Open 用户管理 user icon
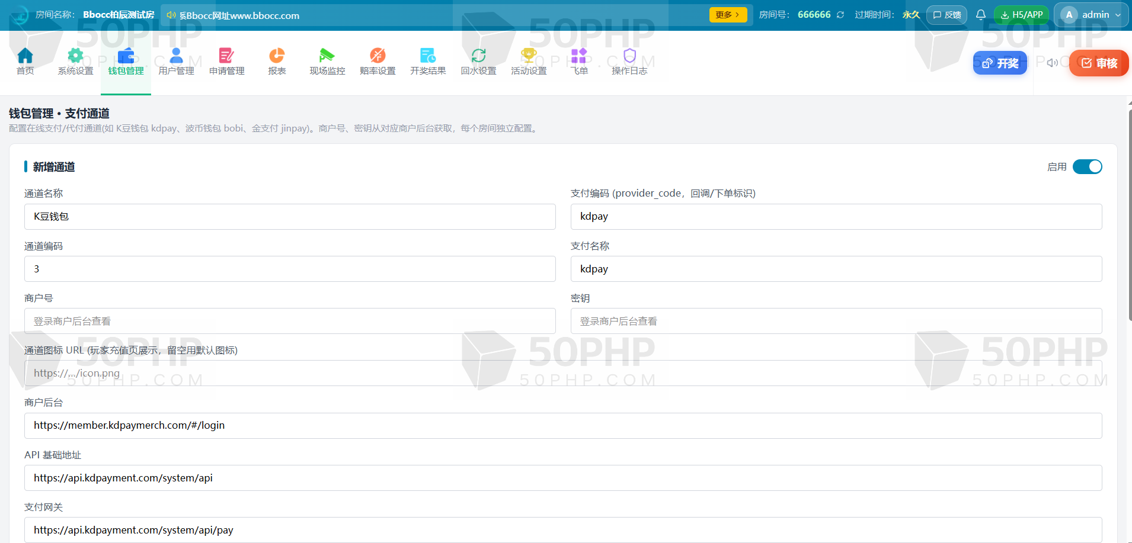This screenshot has height=543, width=1132. pos(176,56)
